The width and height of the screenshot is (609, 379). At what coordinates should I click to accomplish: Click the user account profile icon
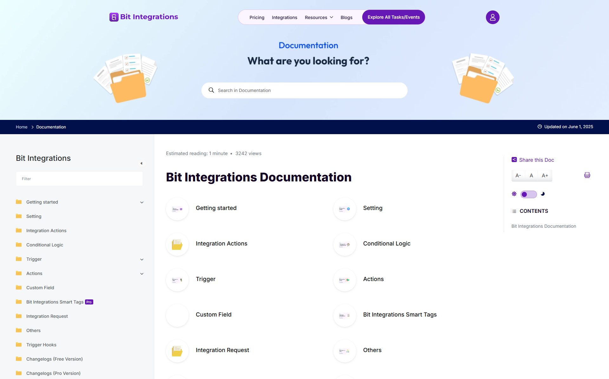coord(492,17)
